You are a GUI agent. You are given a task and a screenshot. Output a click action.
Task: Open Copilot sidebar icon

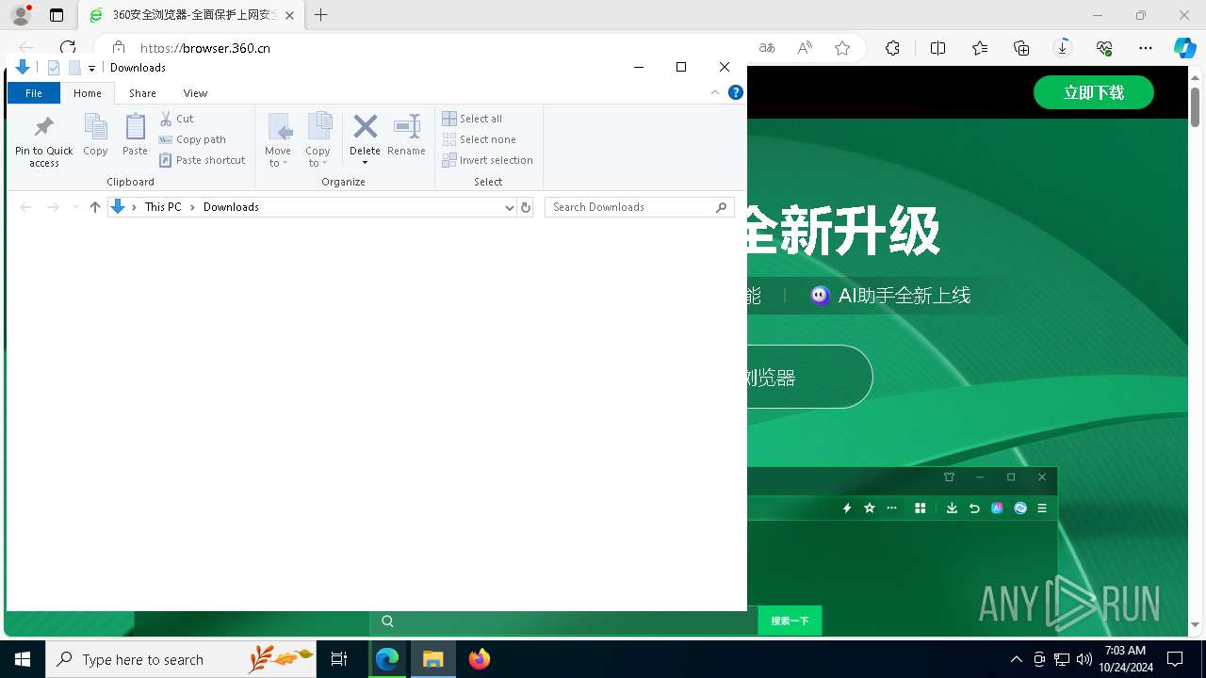point(1185,48)
